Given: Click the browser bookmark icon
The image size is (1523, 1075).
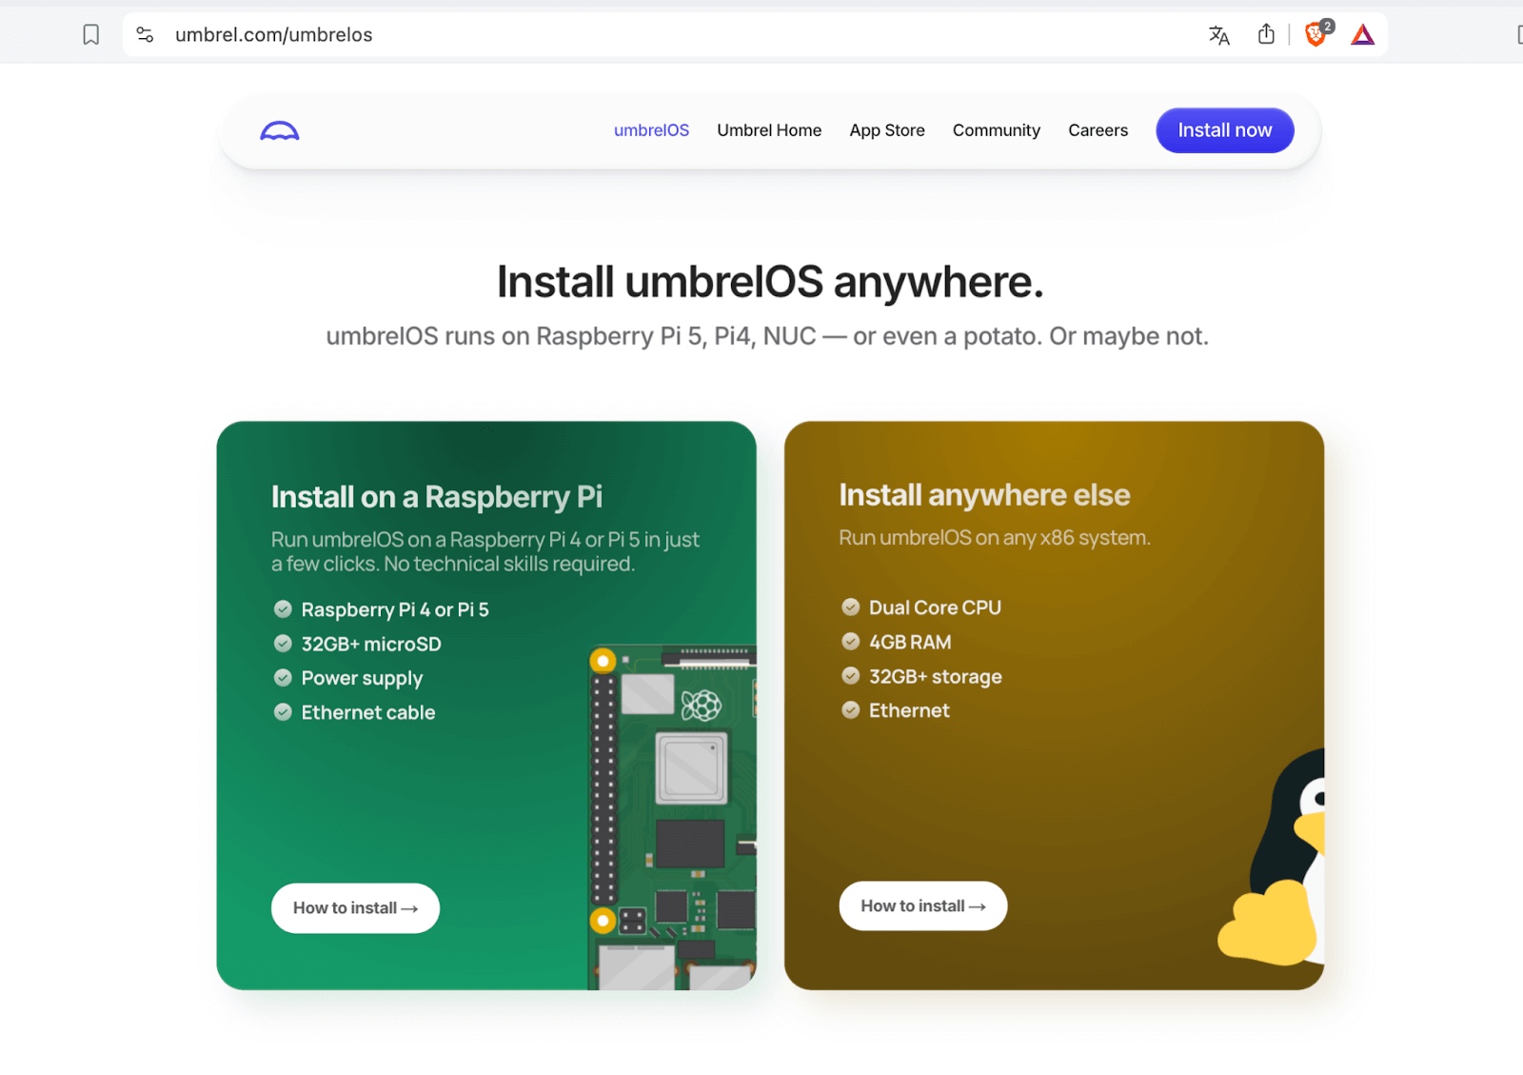Looking at the screenshot, I should click(x=91, y=35).
